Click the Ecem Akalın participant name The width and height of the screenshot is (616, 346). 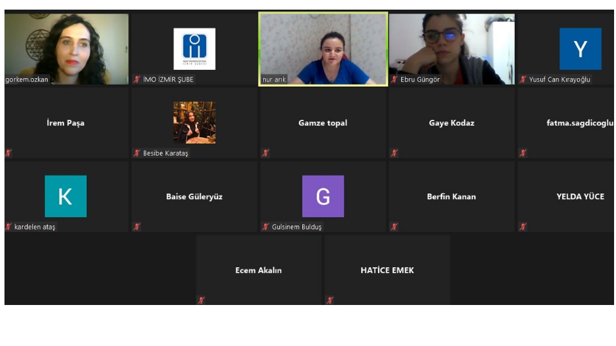(259, 270)
